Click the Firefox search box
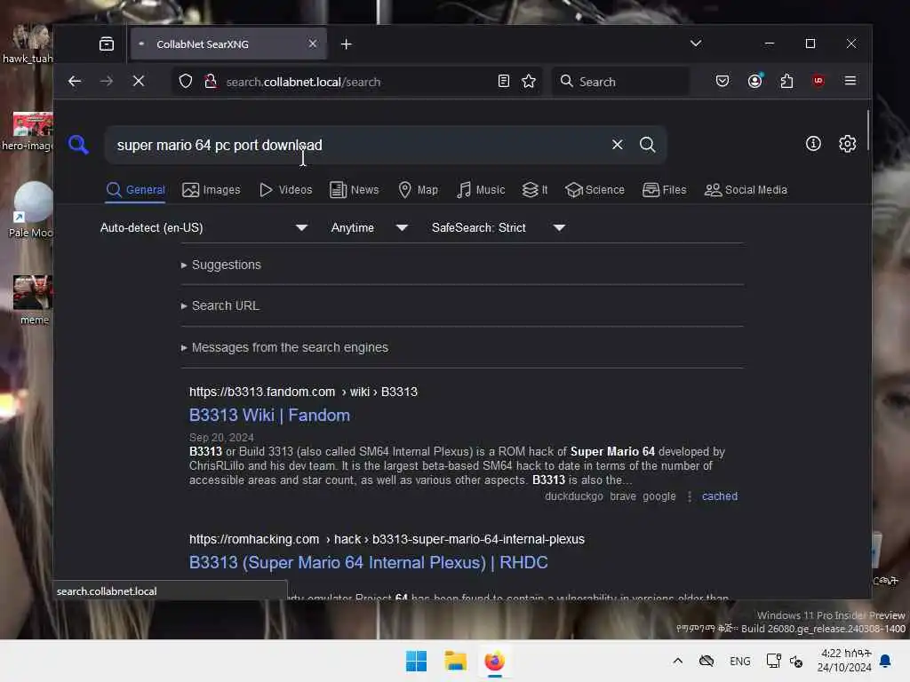This screenshot has height=682, width=910. [622, 81]
